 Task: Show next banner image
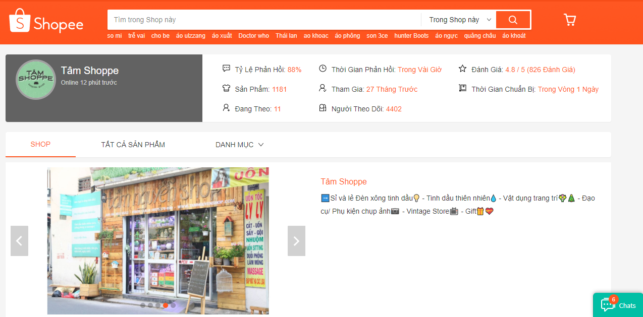[296, 241]
